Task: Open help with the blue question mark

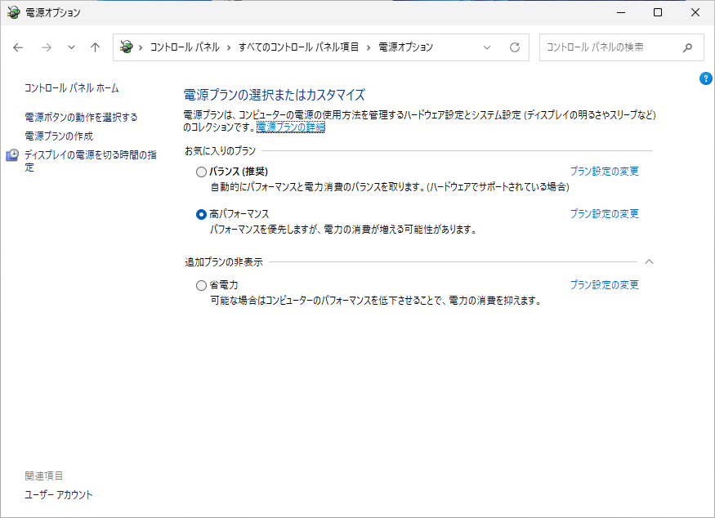Action: click(706, 78)
